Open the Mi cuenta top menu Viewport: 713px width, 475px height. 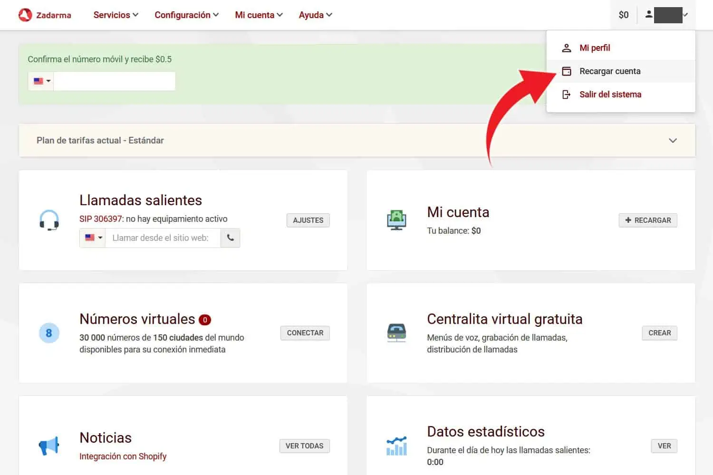pos(259,15)
